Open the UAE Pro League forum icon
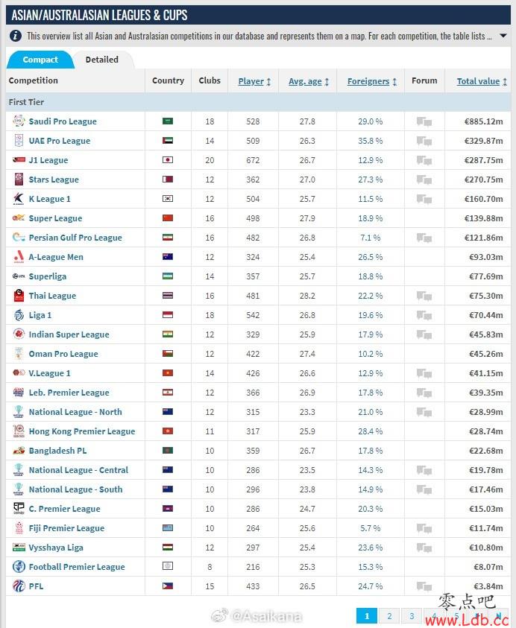This screenshot has height=628, width=516. click(x=424, y=141)
